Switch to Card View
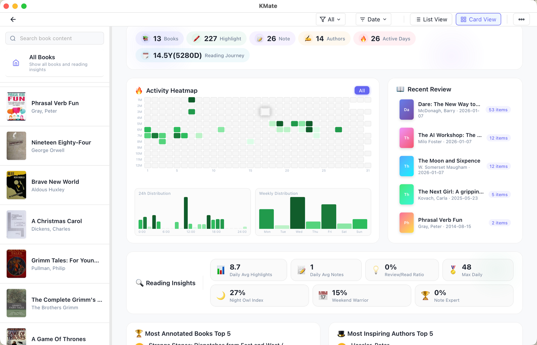537x345 pixels. pos(478,19)
